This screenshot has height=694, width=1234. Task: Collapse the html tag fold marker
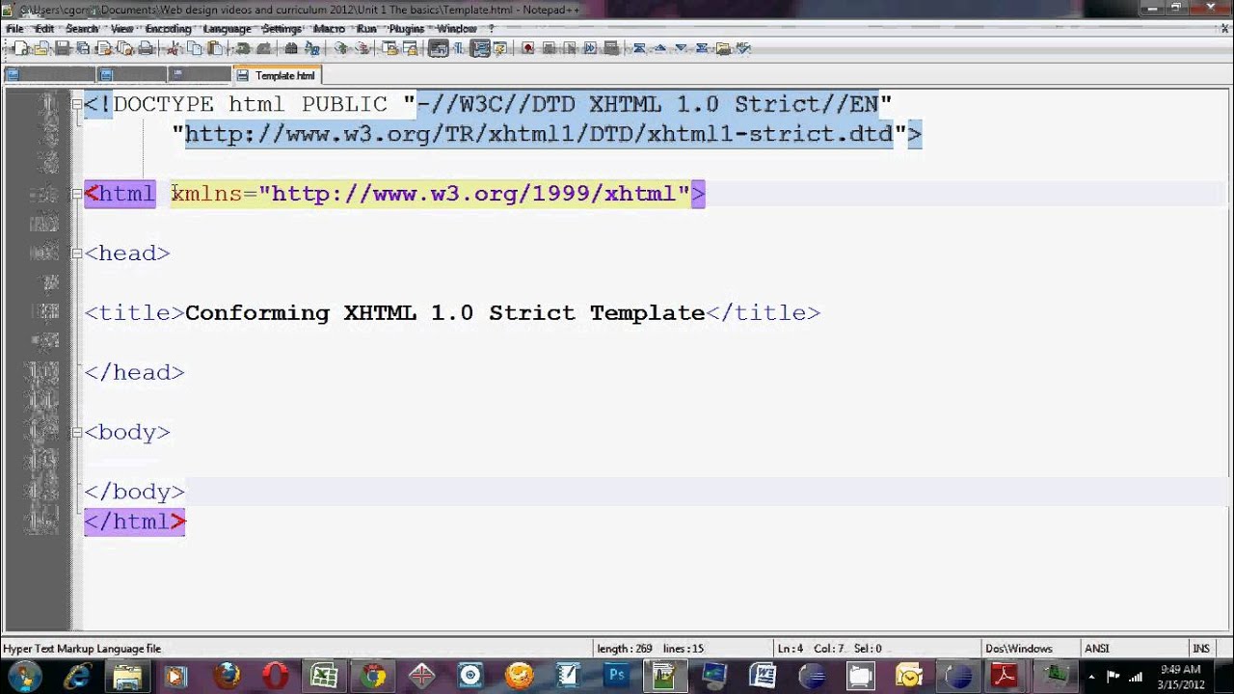(x=77, y=194)
